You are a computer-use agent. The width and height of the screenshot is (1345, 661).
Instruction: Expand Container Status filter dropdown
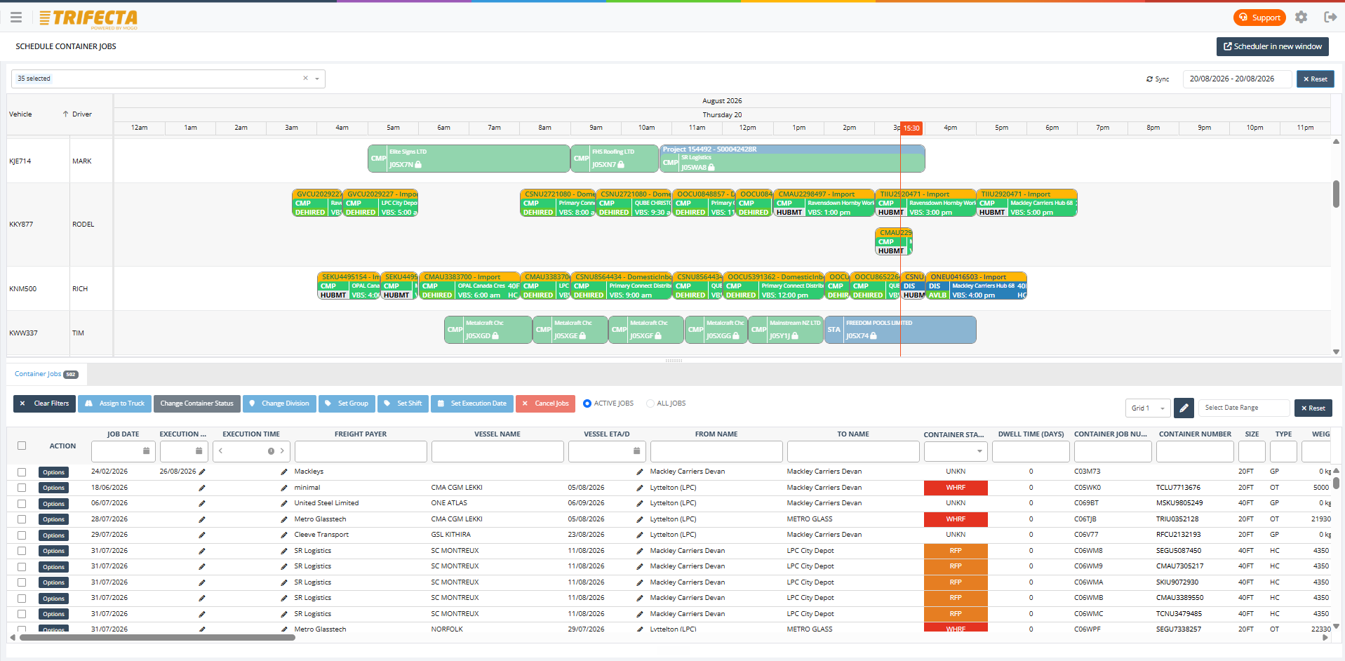tap(979, 451)
